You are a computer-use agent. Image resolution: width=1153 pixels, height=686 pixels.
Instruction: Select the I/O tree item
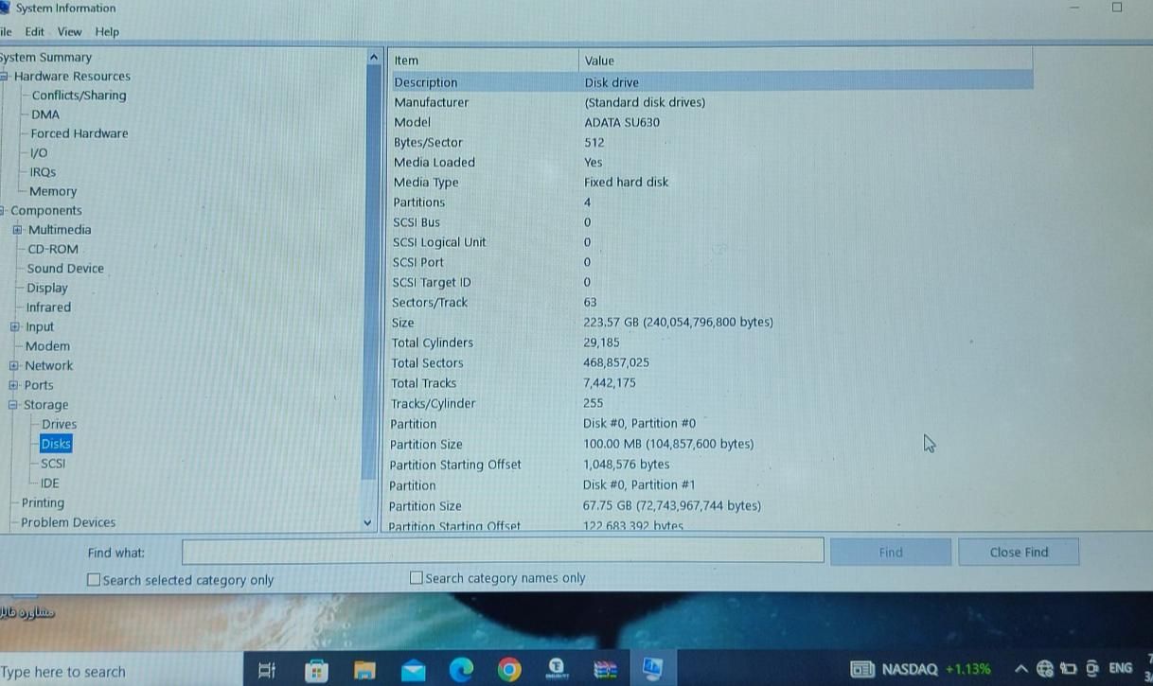(39, 152)
